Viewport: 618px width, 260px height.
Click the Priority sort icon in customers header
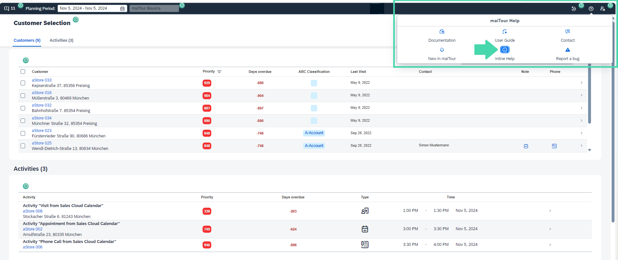point(219,72)
